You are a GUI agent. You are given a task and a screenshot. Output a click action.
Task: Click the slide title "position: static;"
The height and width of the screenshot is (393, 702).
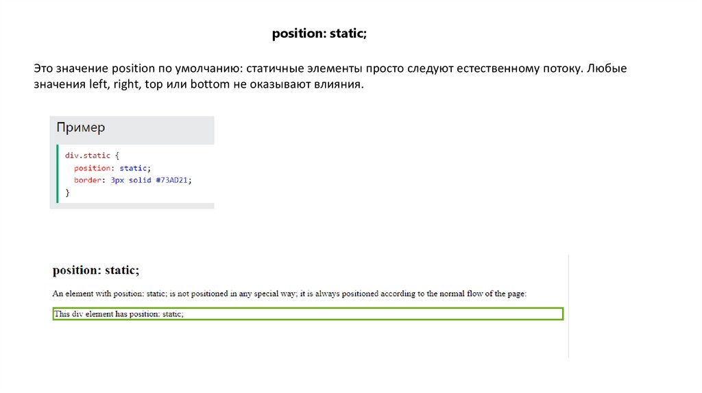[319, 34]
